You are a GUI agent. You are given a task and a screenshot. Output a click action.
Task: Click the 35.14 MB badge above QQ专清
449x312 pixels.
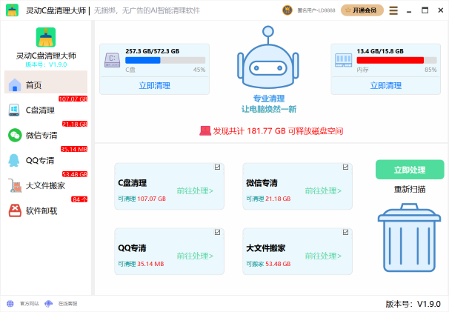[74, 149]
